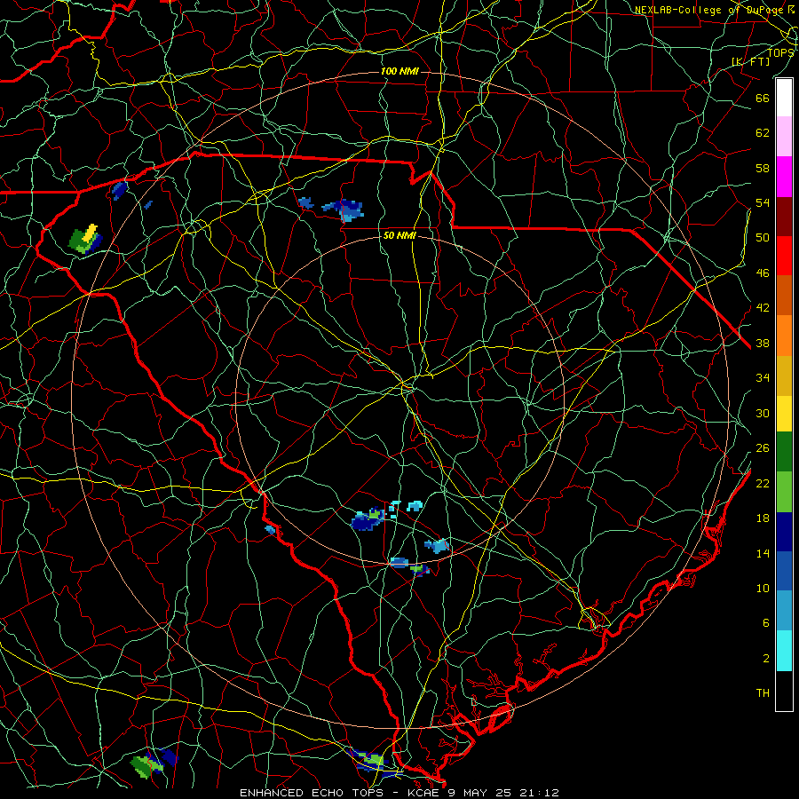Screen dimensions: 799x799
Task: Click the "21:12" timestamp
Action: coord(539,793)
